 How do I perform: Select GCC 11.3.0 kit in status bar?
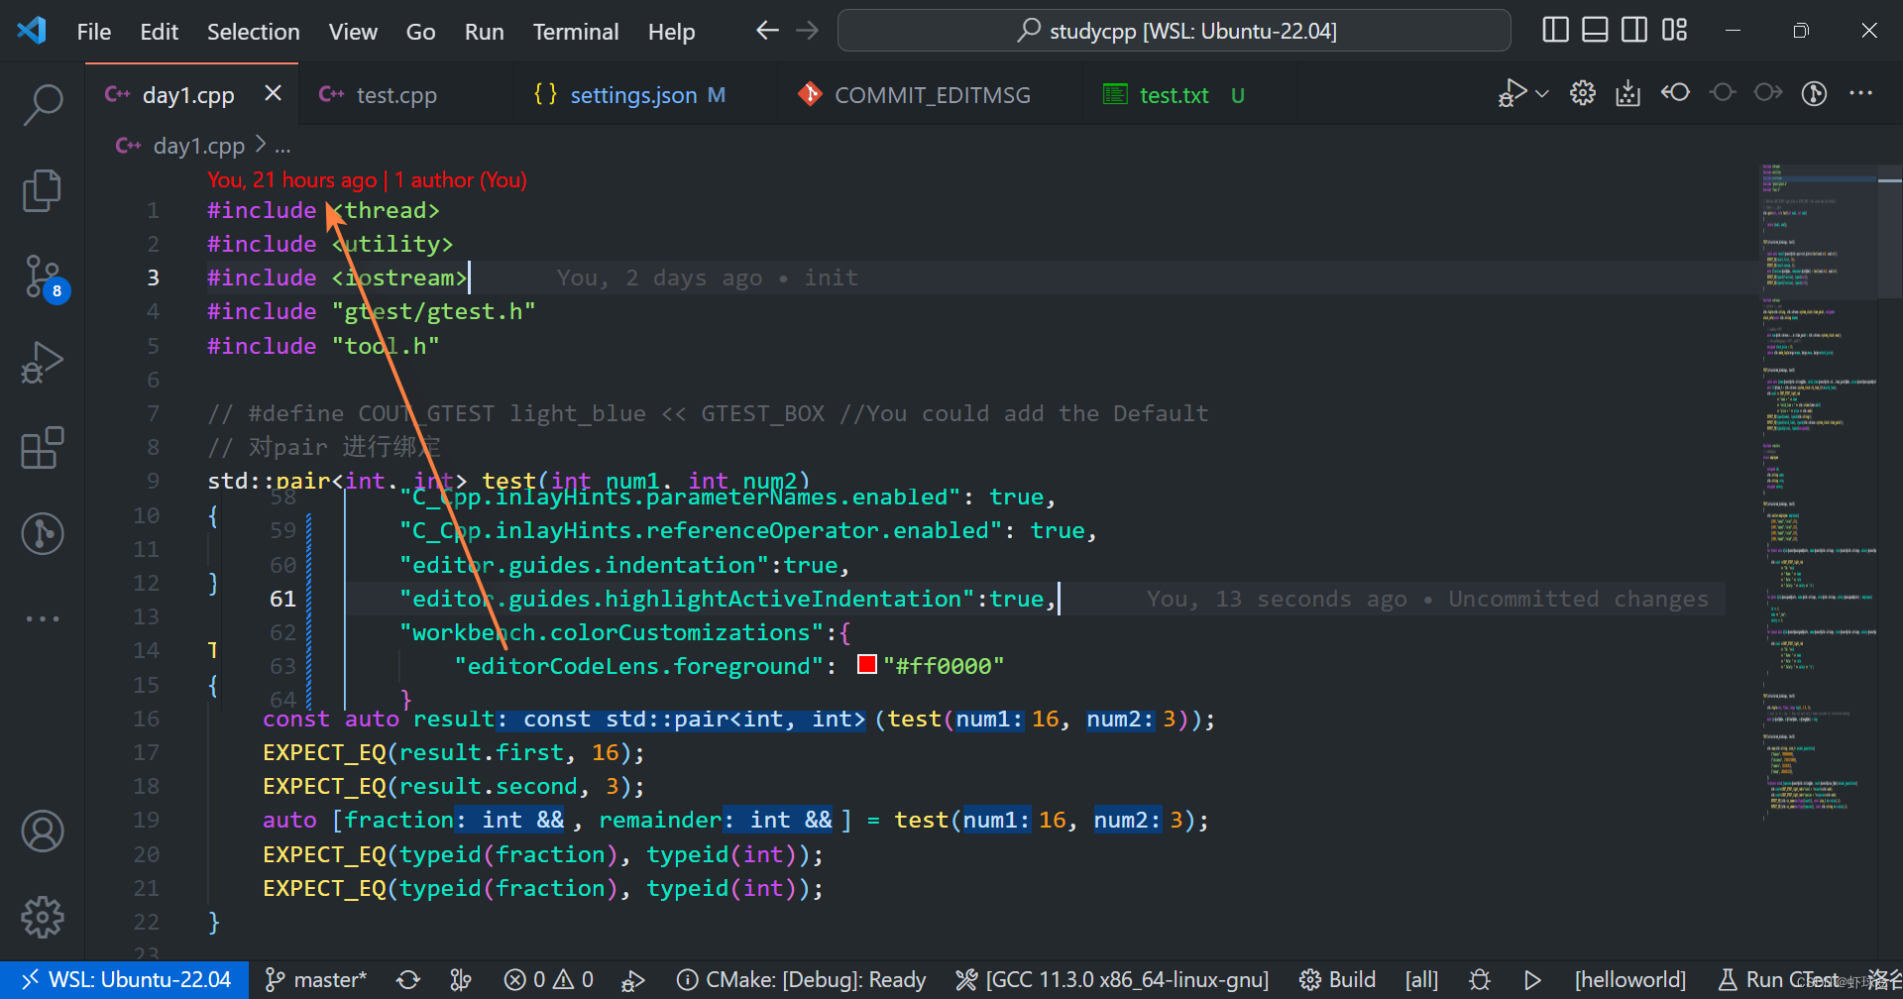(x=1112, y=979)
